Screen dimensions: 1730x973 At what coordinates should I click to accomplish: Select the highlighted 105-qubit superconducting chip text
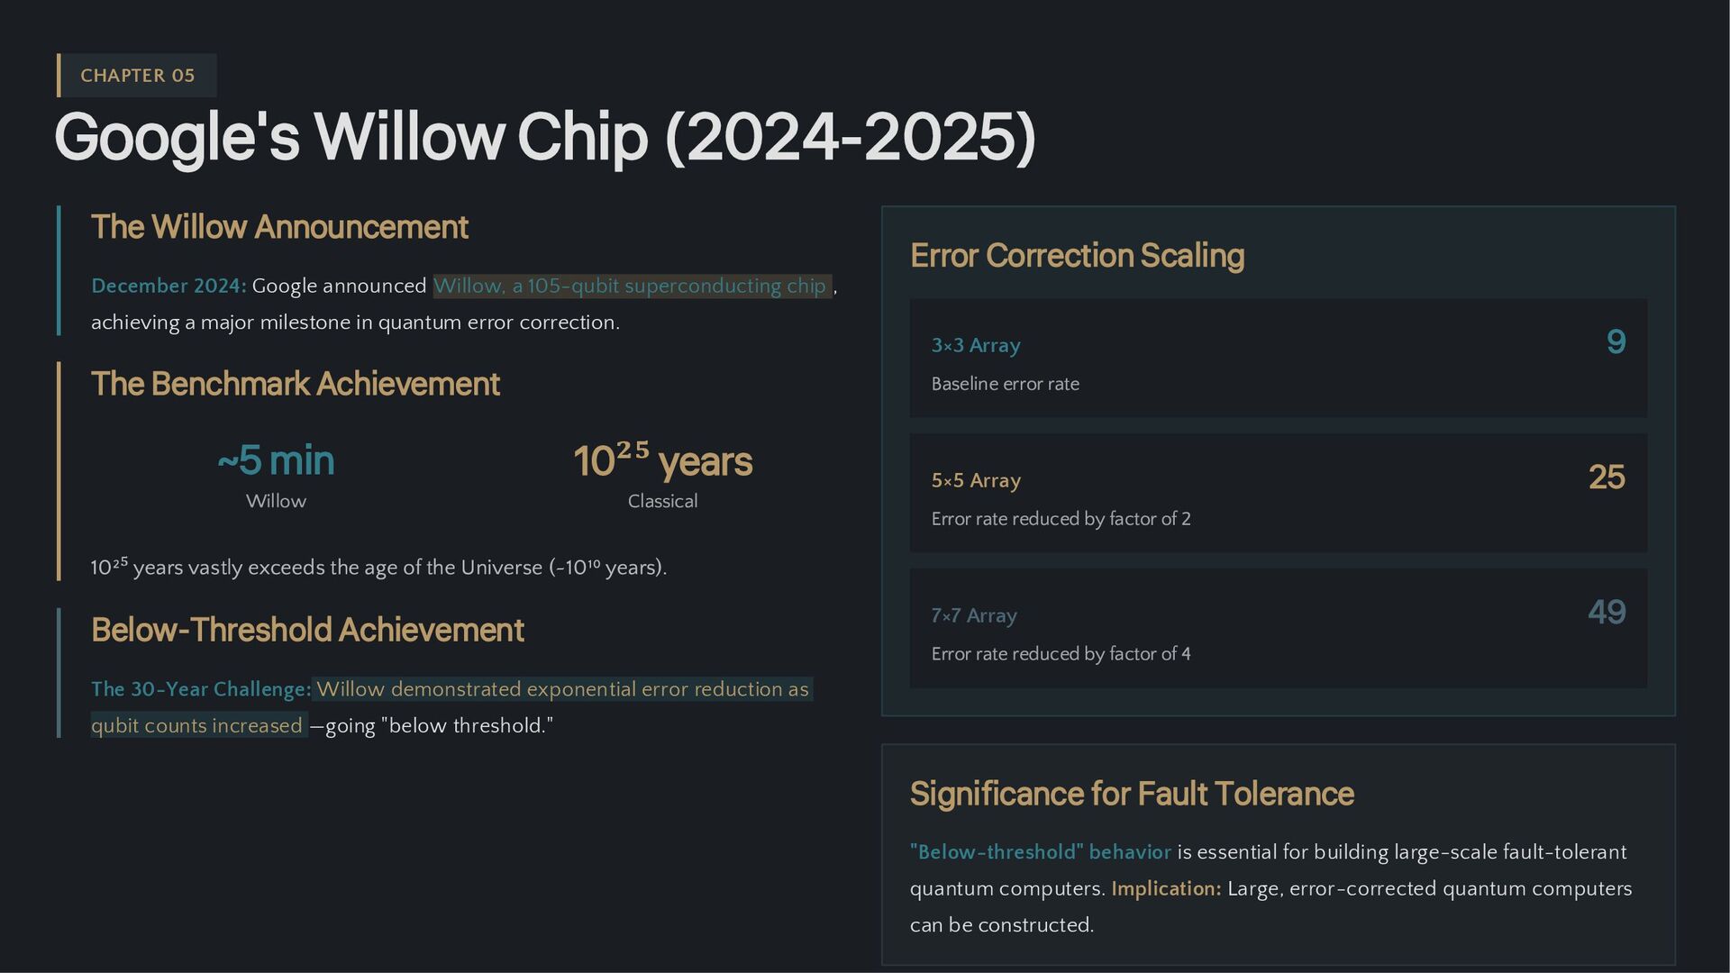click(632, 286)
